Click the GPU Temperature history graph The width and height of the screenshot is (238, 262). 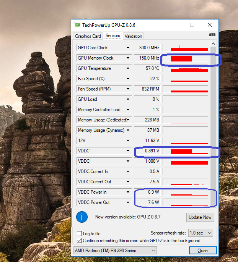185,68
